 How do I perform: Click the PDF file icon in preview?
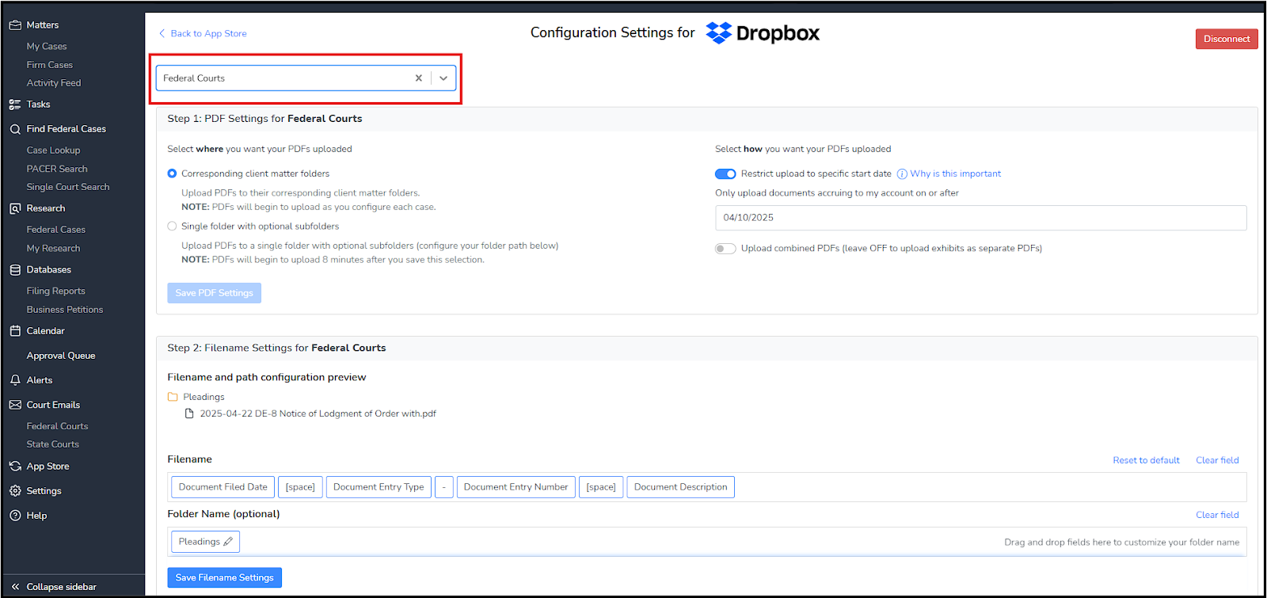pos(189,413)
